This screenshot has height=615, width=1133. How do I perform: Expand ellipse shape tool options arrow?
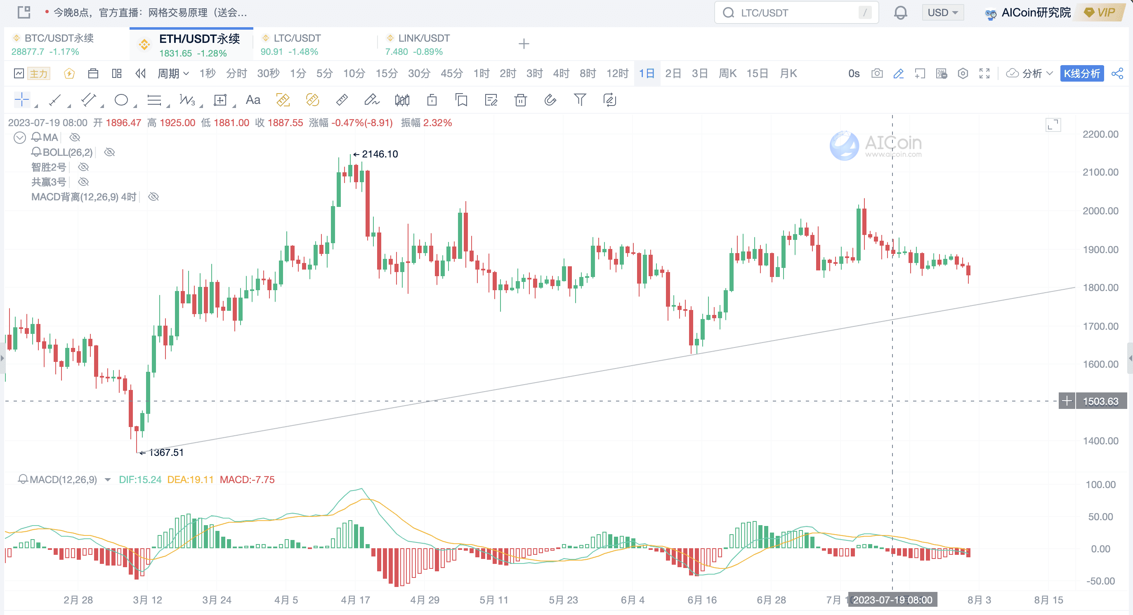tap(135, 106)
